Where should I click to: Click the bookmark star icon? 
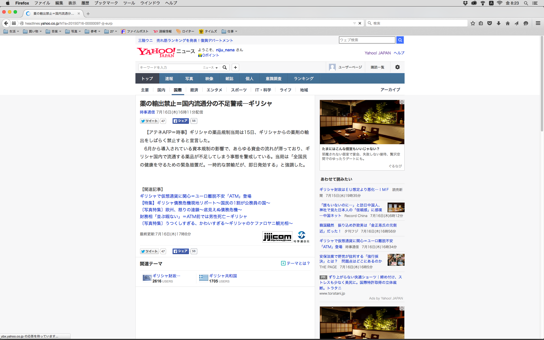[x=473, y=23]
